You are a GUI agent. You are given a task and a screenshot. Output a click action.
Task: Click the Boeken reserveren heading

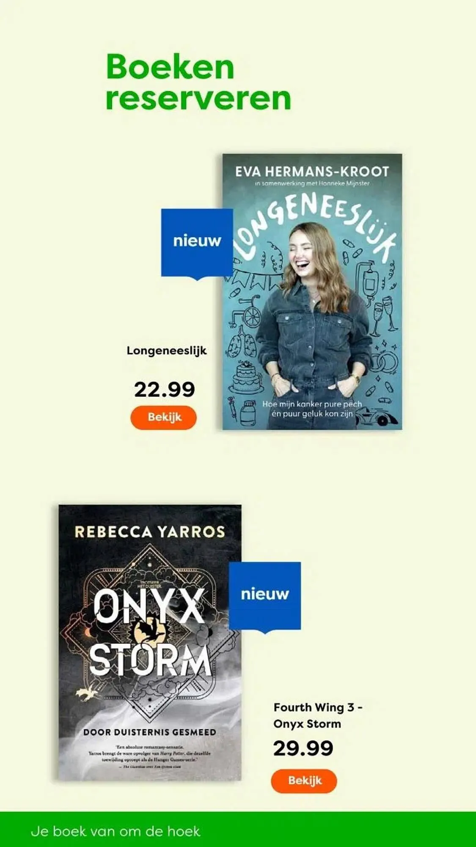pyautogui.click(x=198, y=83)
